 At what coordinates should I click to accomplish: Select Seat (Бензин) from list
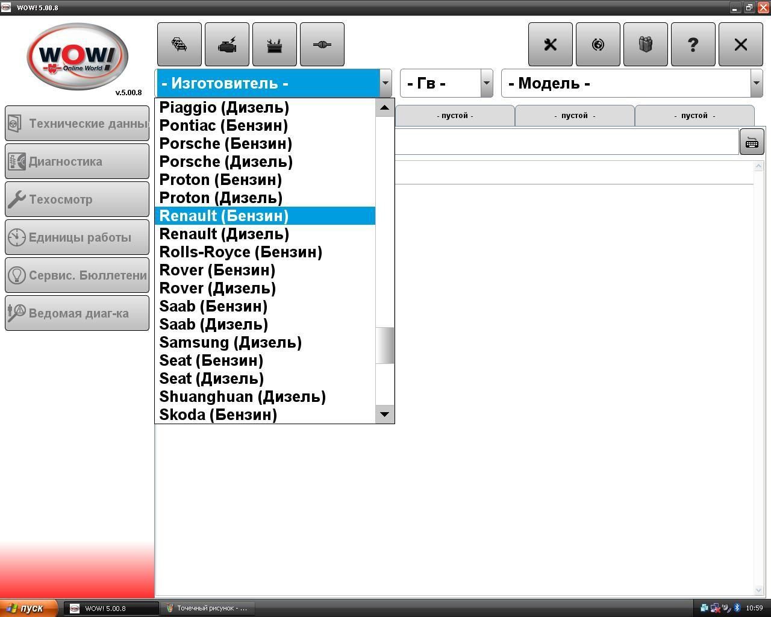click(x=265, y=360)
